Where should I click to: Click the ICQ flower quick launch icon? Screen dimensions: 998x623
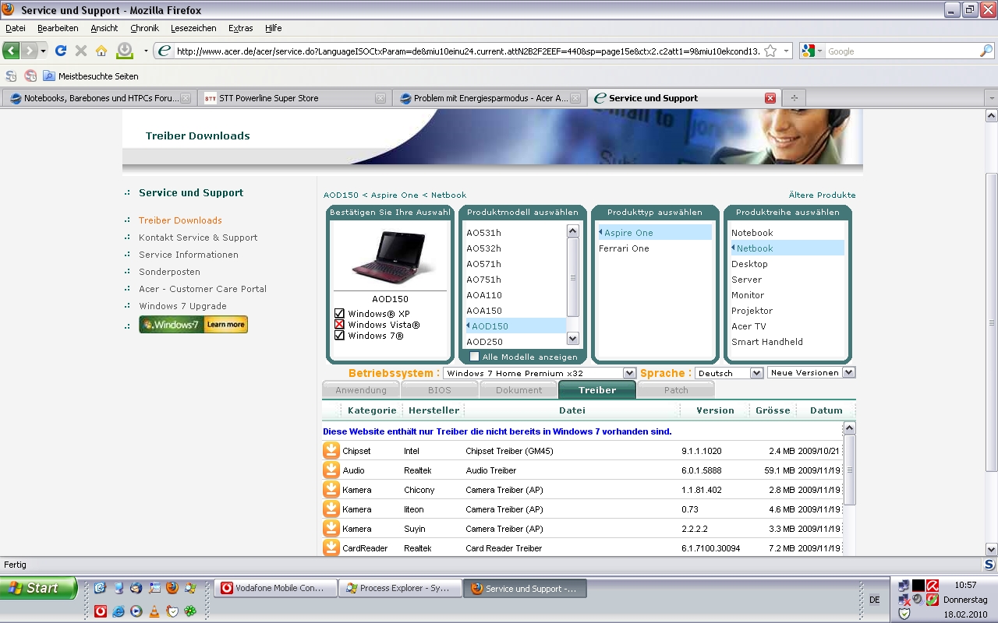[189, 611]
